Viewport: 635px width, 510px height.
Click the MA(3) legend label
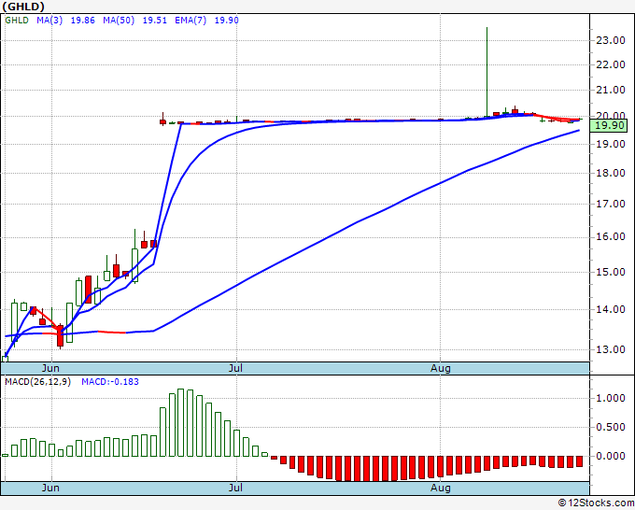(49, 21)
